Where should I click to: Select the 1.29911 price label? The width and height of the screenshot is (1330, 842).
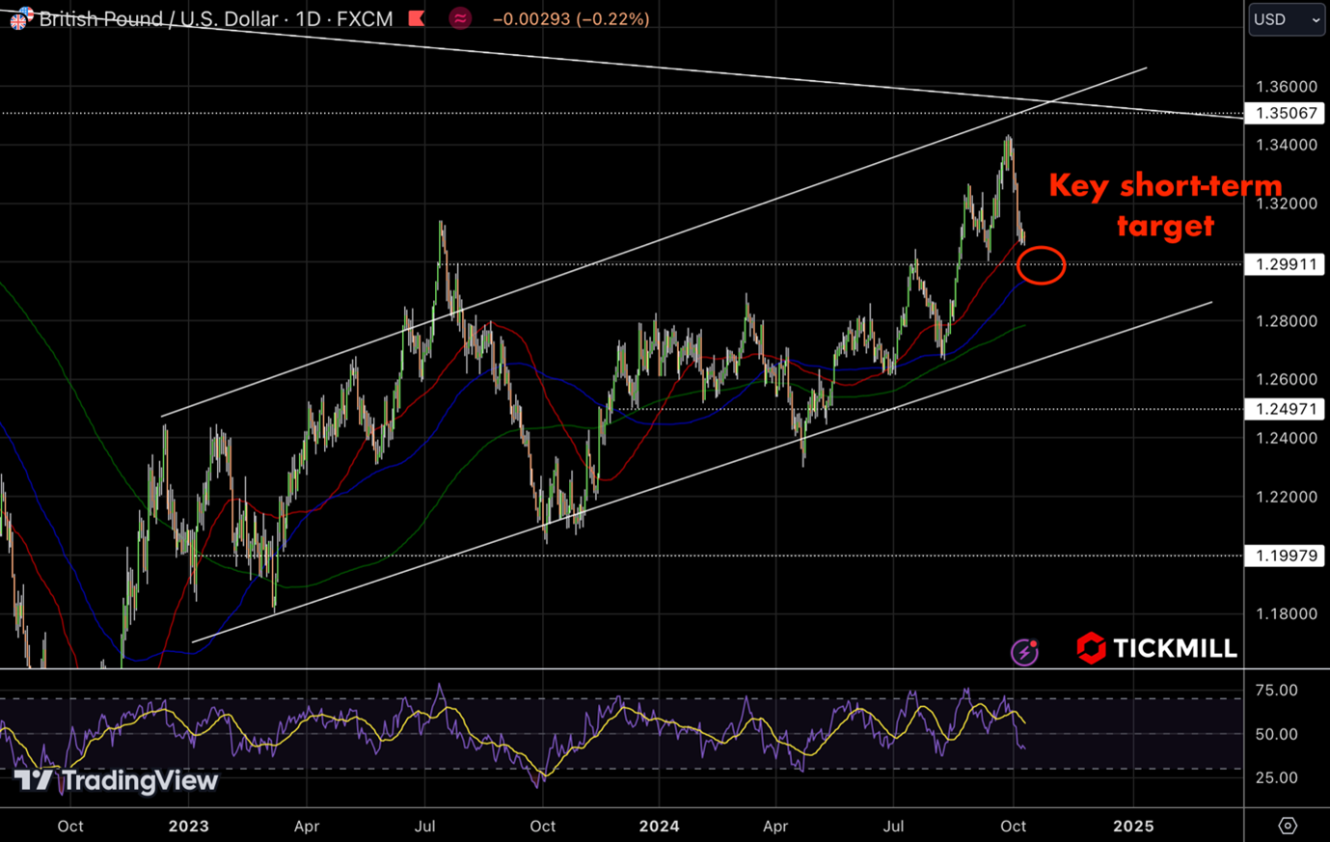tap(1286, 264)
